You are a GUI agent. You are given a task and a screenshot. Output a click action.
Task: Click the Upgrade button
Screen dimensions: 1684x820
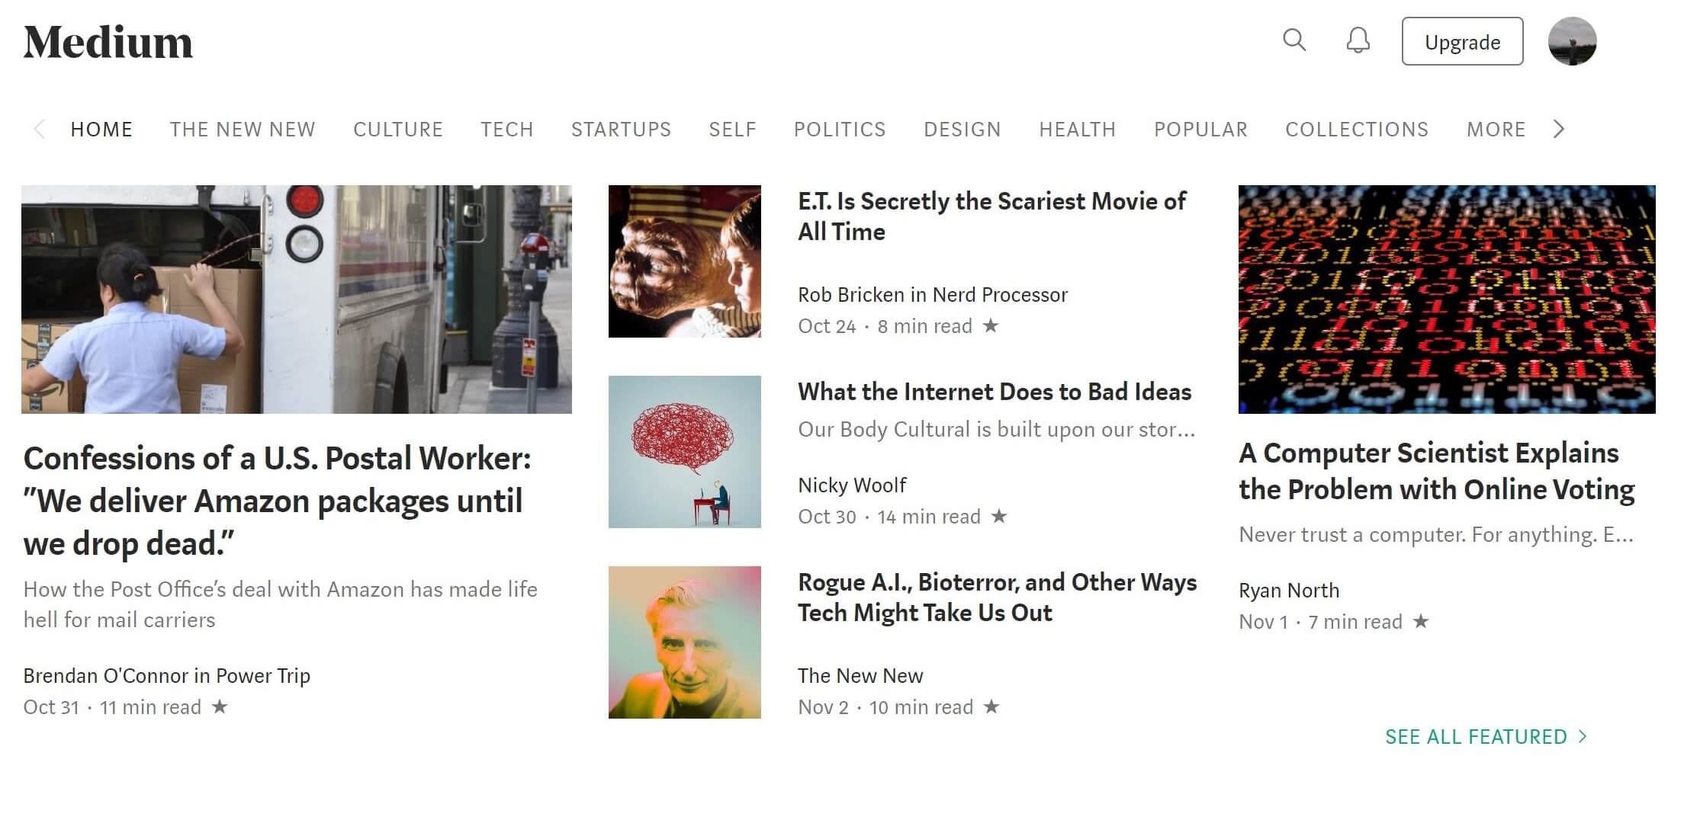point(1462,41)
